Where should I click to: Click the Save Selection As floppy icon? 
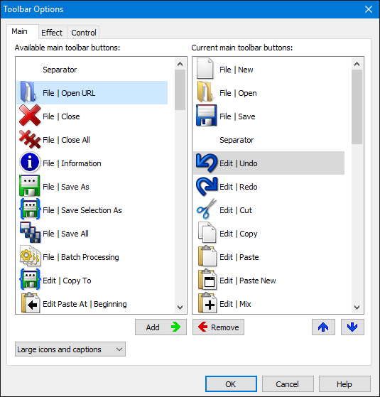pyautogui.click(x=30, y=209)
